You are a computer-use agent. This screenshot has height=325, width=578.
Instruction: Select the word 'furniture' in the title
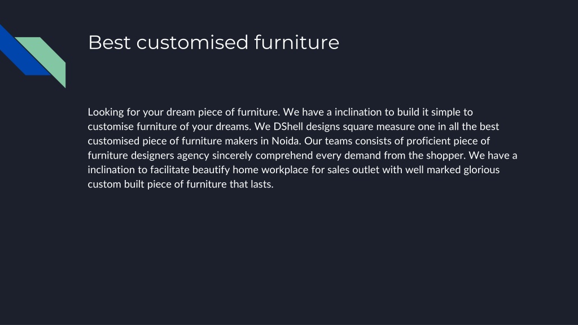tap(297, 42)
